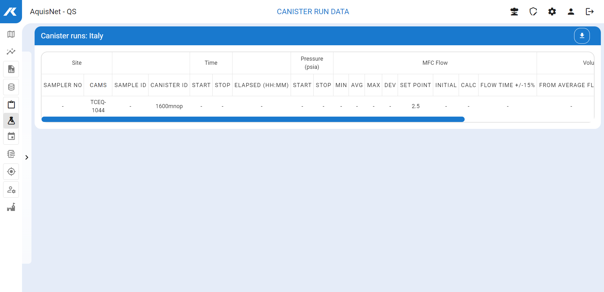This screenshot has width=604, height=292.
Task: Open the map view sidebar icon
Action: pyautogui.click(x=11, y=34)
